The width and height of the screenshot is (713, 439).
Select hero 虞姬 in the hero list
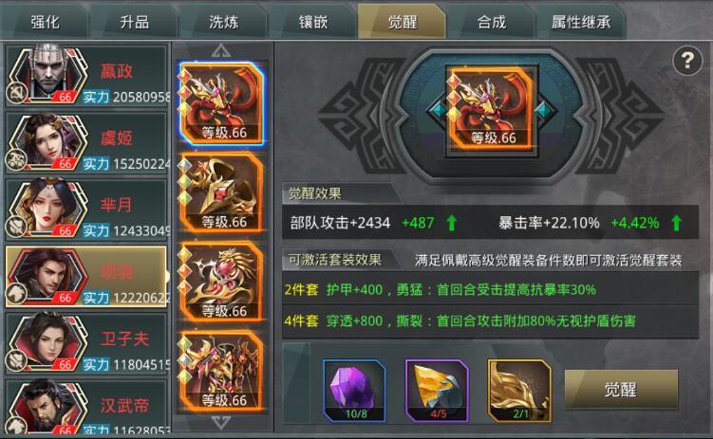pyautogui.click(x=86, y=142)
